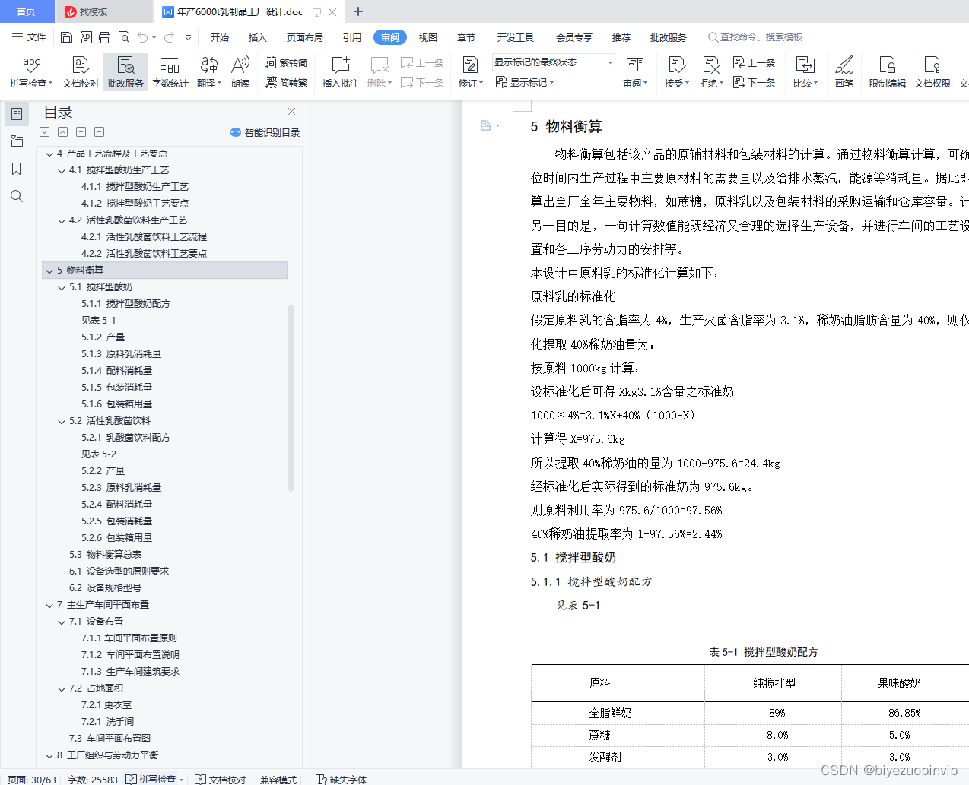Close the 目录 outline panel
Viewport: 969px width, 785px height.
tap(291, 112)
